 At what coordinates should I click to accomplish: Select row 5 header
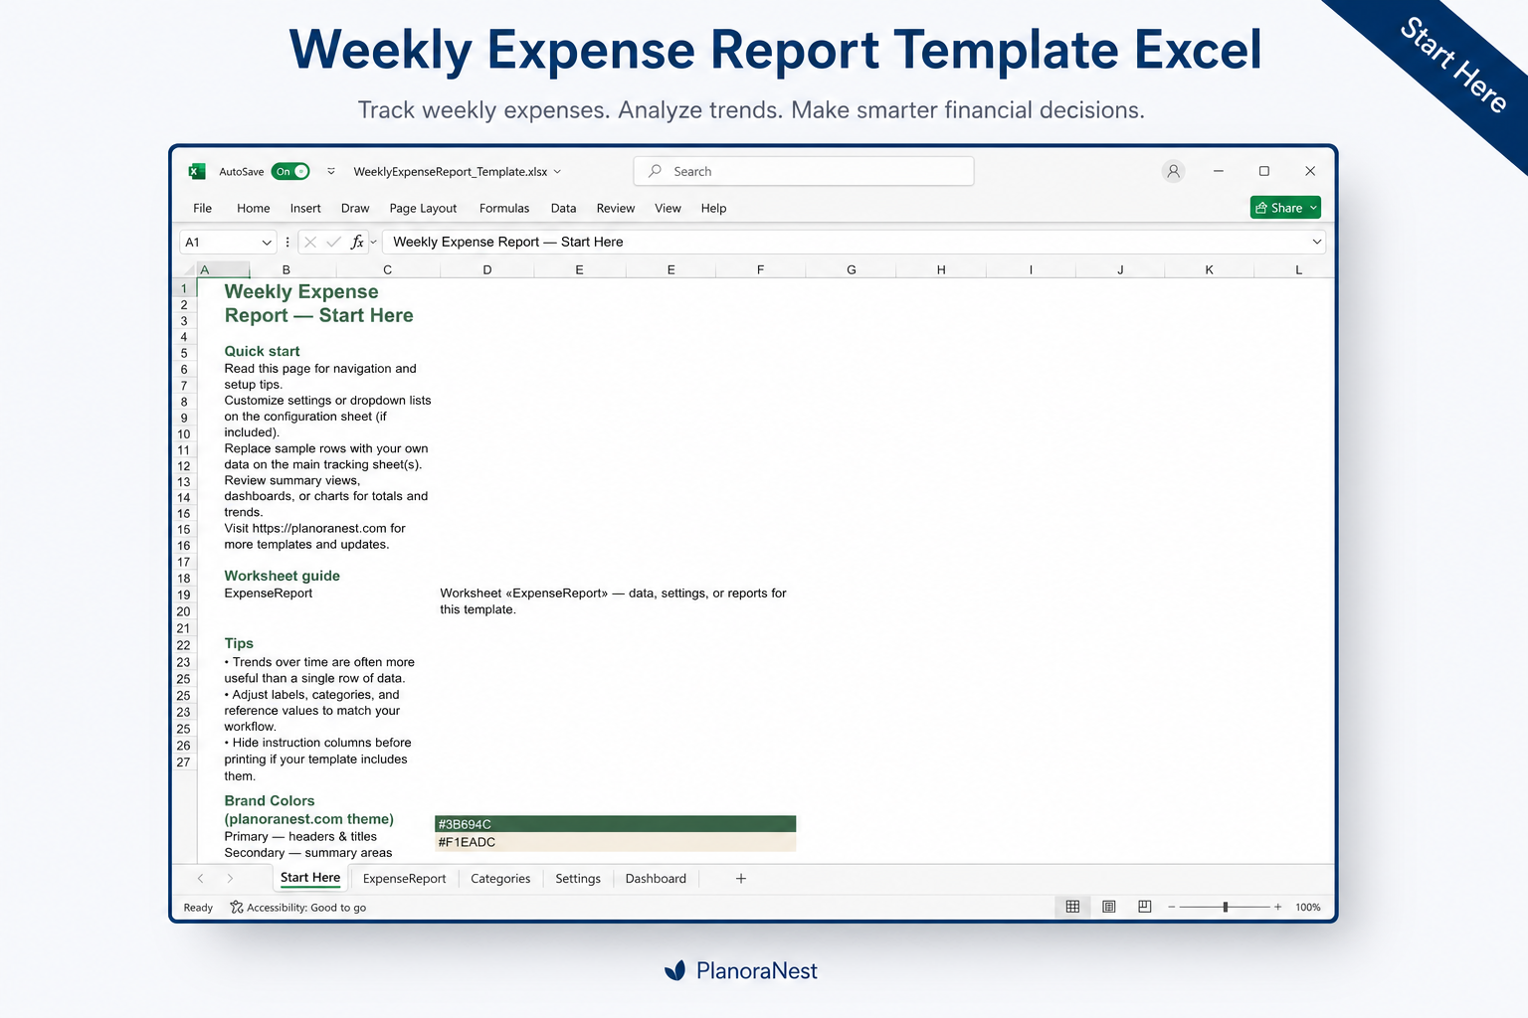[184, 353]
